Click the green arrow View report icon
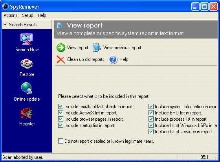Screen dimensions: 220x162 click(61, 48)
